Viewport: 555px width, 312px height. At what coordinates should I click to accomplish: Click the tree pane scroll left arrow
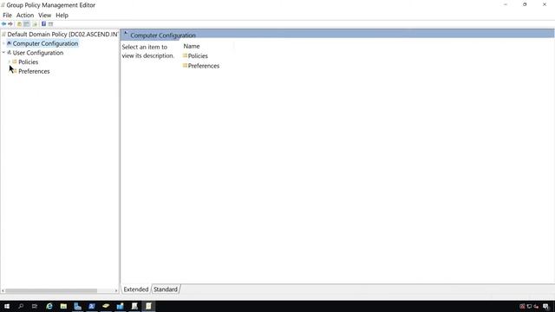click(x=3, y=291)
